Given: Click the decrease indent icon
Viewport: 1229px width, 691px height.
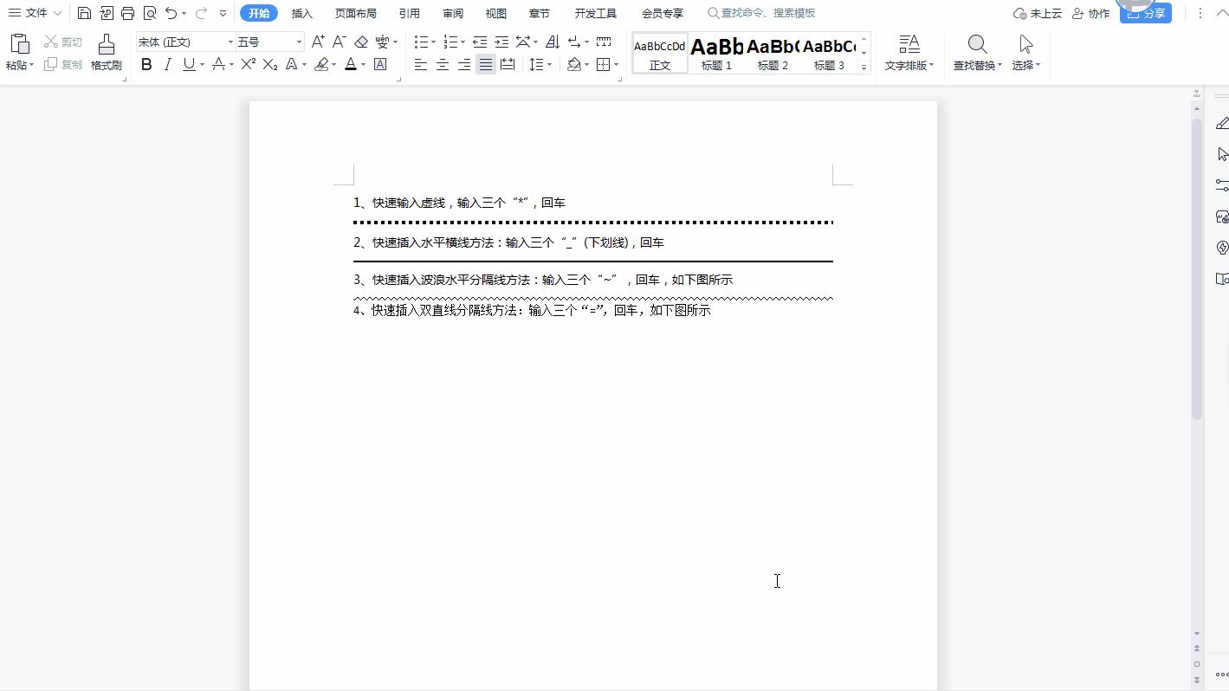Looking at the screenshot, I should click(x=479, y=41).
